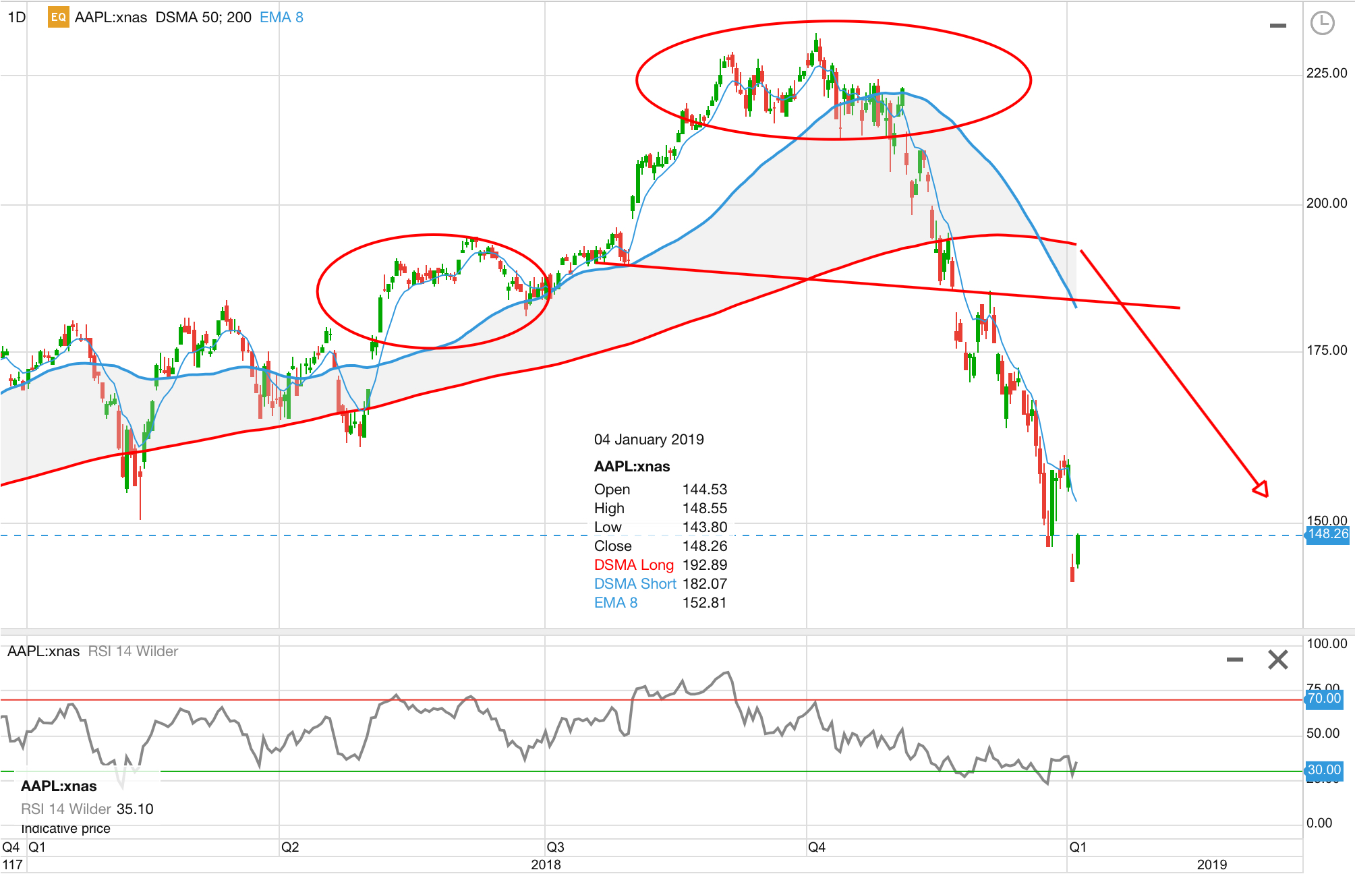The width and height of the screenshot is (1355, 874).
Task: Click the 70.00 overbought level tag
Action: (x=1323, y=699)
